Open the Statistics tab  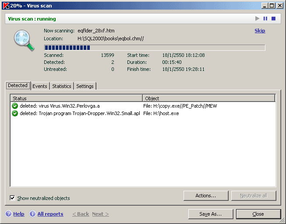[62, 86]
